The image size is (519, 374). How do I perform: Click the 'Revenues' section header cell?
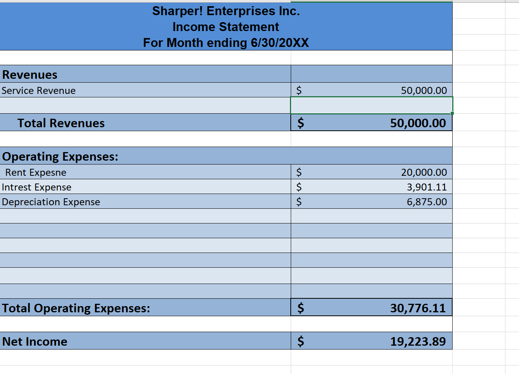point(145,74)
